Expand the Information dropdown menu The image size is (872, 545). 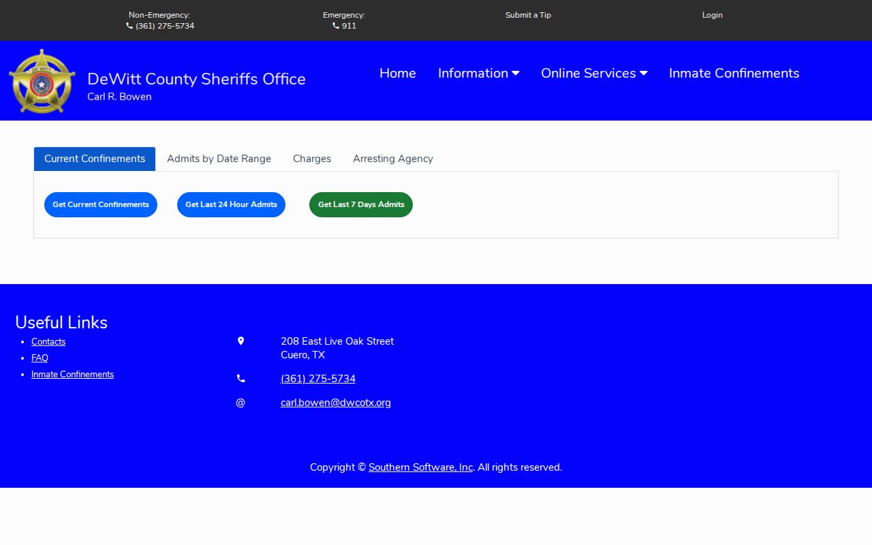478,74
